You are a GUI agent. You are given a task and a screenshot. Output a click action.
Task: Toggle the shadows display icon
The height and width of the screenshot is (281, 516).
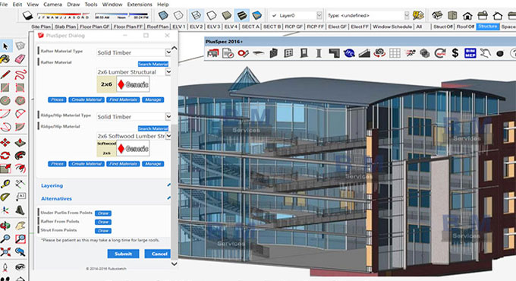pyautogui.click(x=27, y=15)
